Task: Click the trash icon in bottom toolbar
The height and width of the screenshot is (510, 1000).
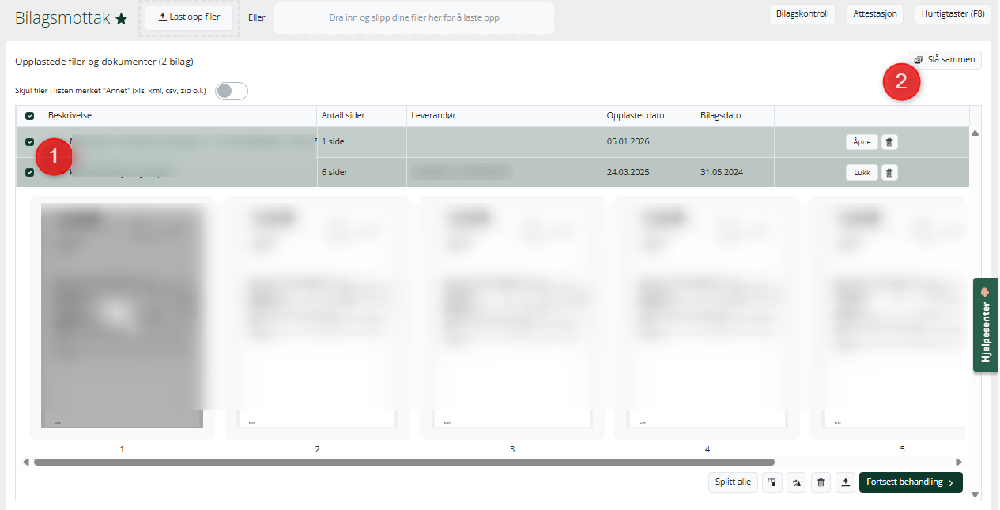Action: point(821,482)
